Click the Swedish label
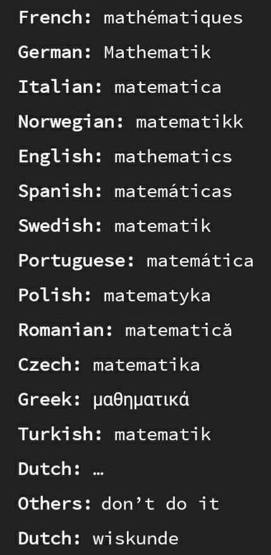This screenshot has width=271, height=555. [60, 226]
